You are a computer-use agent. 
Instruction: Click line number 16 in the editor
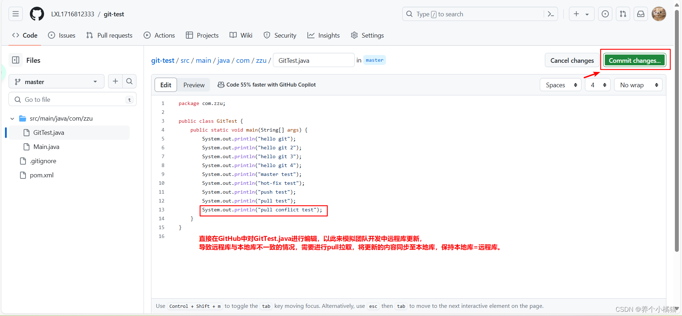coord(161,236)
